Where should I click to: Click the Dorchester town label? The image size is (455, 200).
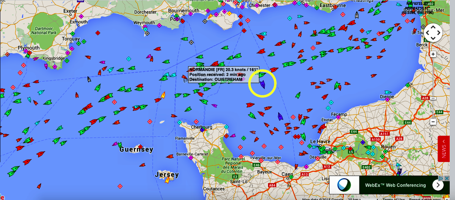click(145, 12)
